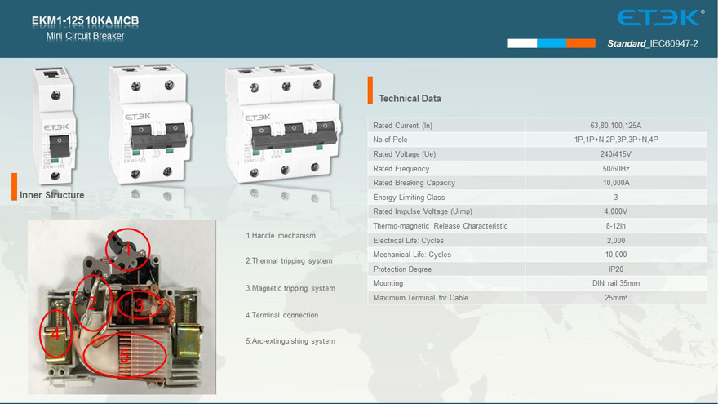Click the Energy Limiting Class value '3'
The width and height of the screenshot is (718, 404).
pos(616,198)
